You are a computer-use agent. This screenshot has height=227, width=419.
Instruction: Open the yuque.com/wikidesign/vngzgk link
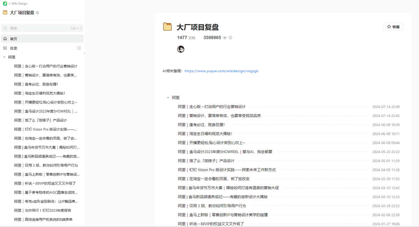[221, 71]
